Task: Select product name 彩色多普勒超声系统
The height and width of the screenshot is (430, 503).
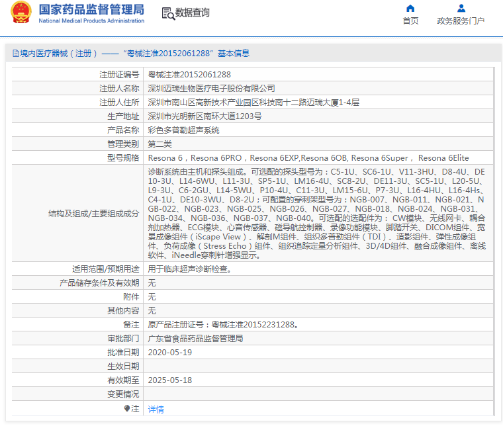Action: tap(183, 130)
